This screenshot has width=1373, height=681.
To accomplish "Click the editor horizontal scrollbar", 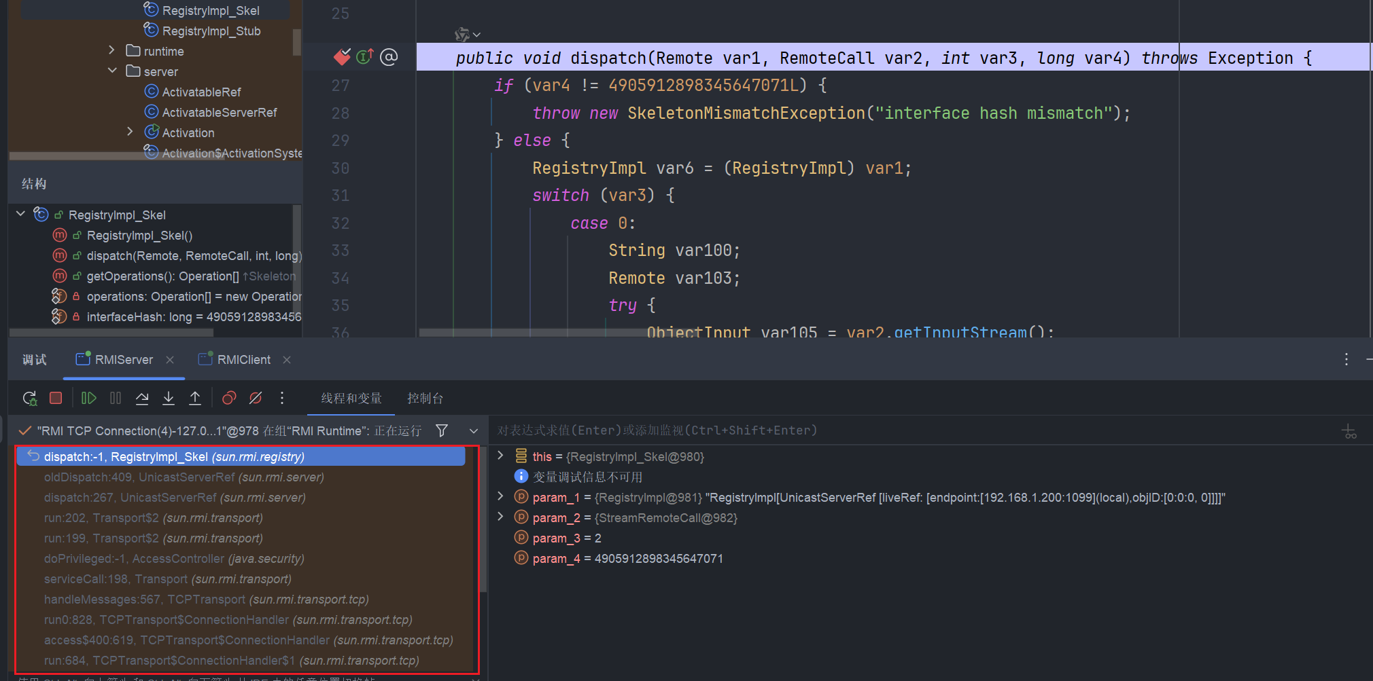I will click(559, 333).
